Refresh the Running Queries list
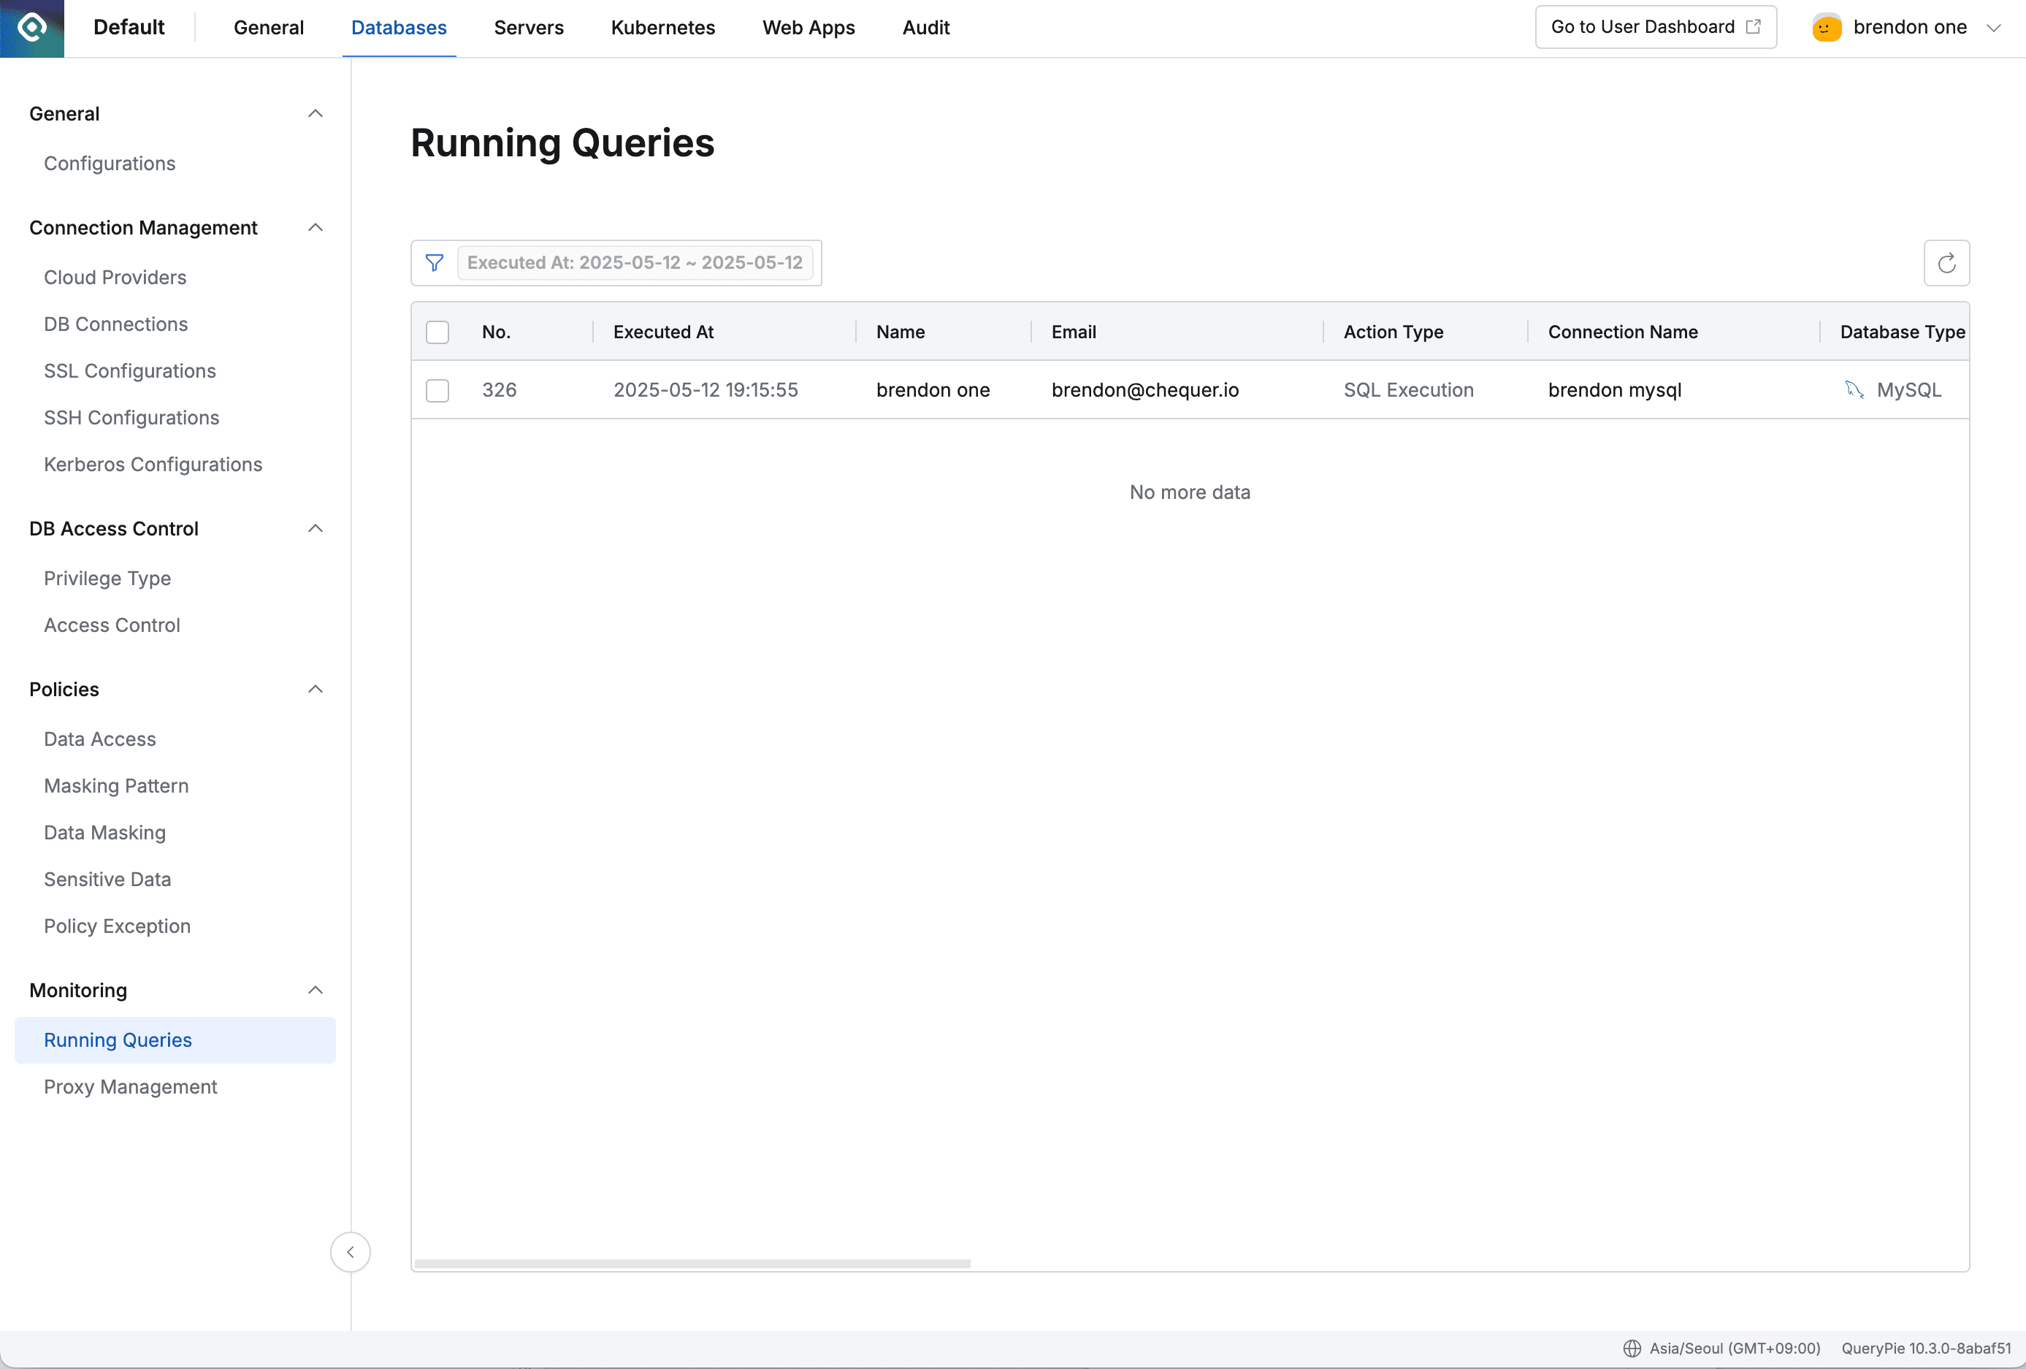Viewport: 2026px width, 1369px height. (x=1946, y=262)
